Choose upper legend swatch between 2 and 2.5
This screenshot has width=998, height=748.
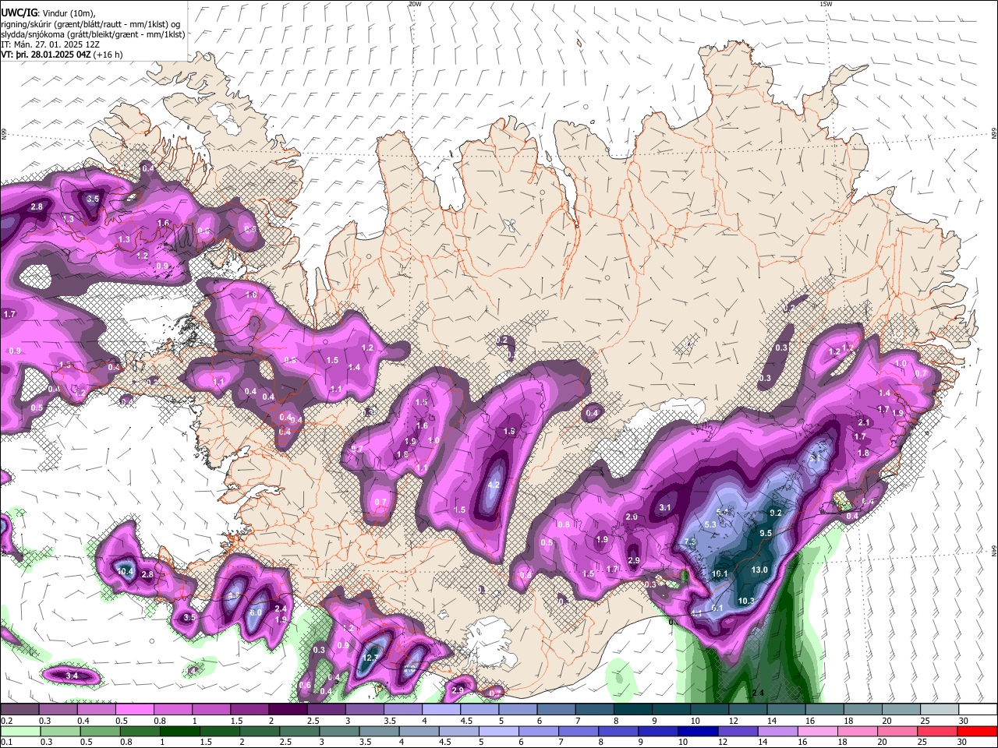point(287,709)
